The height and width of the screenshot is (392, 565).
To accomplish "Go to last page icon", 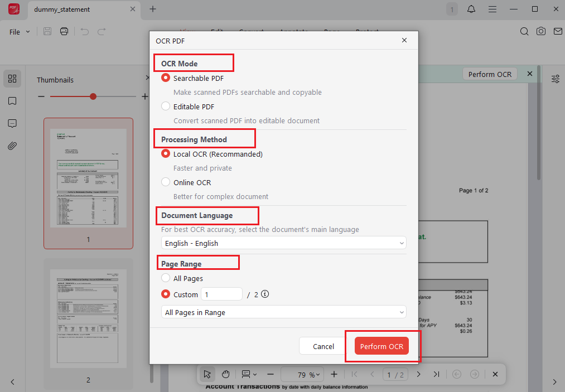I will 436,374.
